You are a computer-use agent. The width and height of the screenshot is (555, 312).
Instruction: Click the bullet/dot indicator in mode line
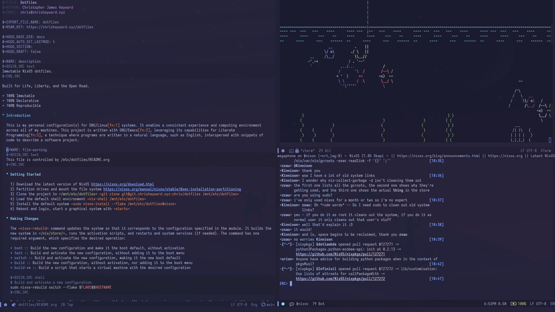pos(5,304)
